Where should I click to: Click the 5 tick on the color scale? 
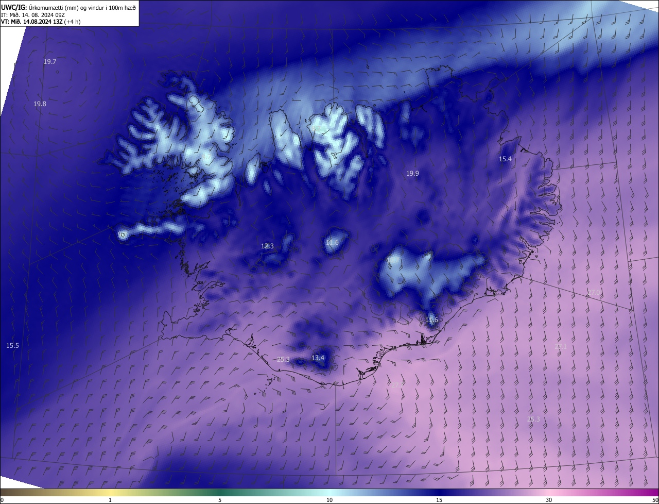220,500
